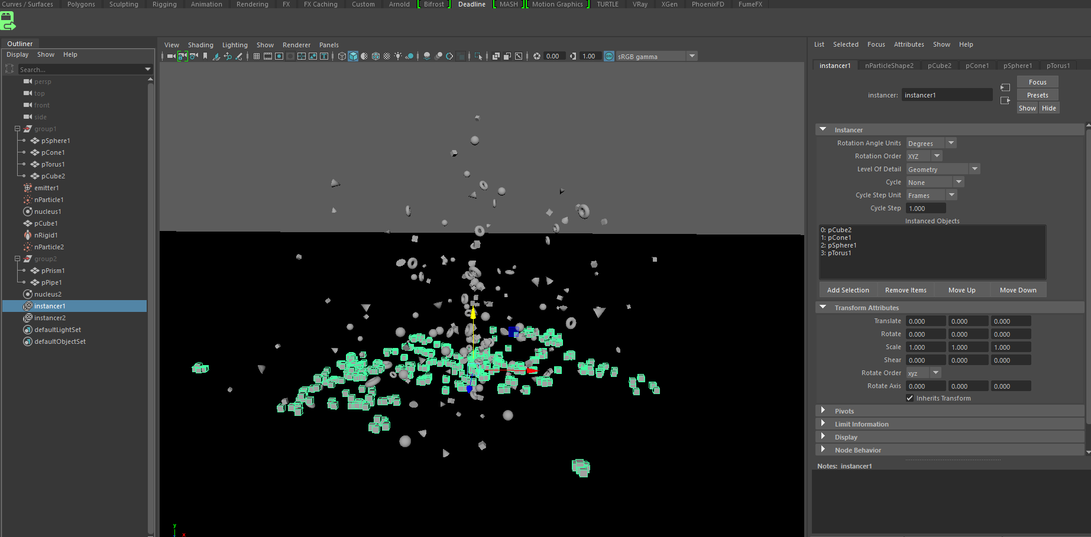Click the grease pencil icon

click(x=239, y=56)
